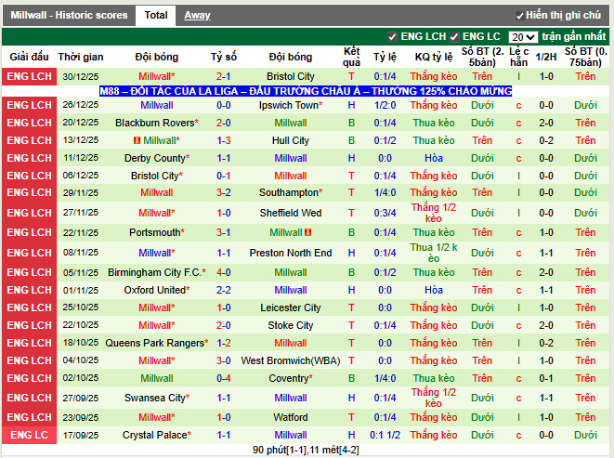Open Derby County team link

coord(157,158)
